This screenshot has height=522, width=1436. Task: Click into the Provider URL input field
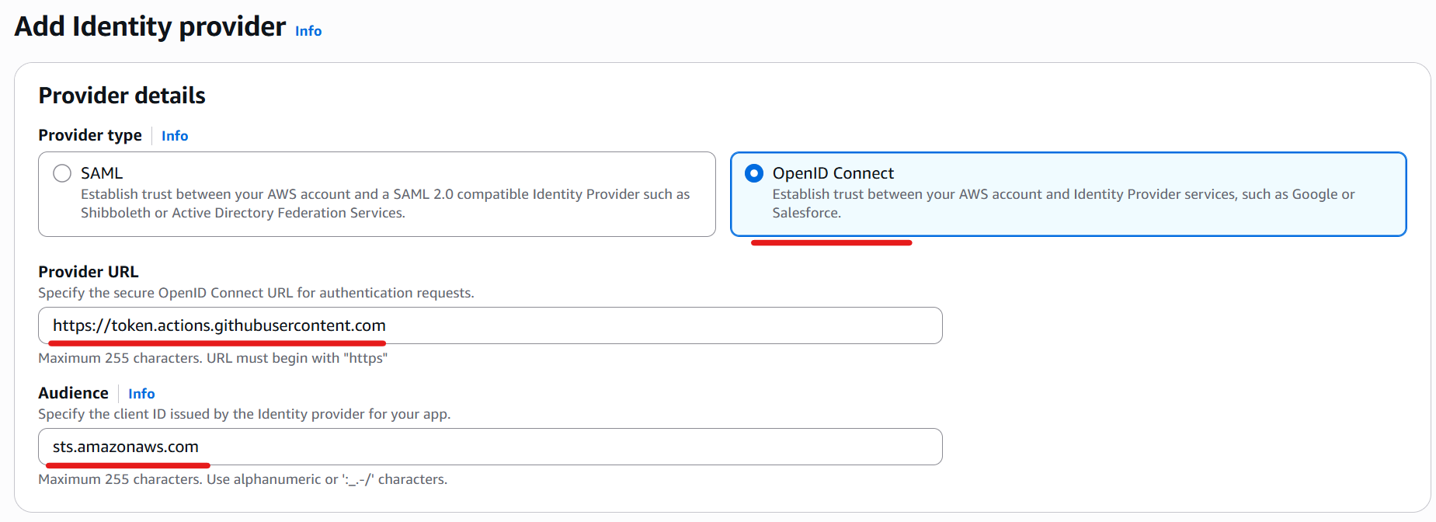[490, 325]
